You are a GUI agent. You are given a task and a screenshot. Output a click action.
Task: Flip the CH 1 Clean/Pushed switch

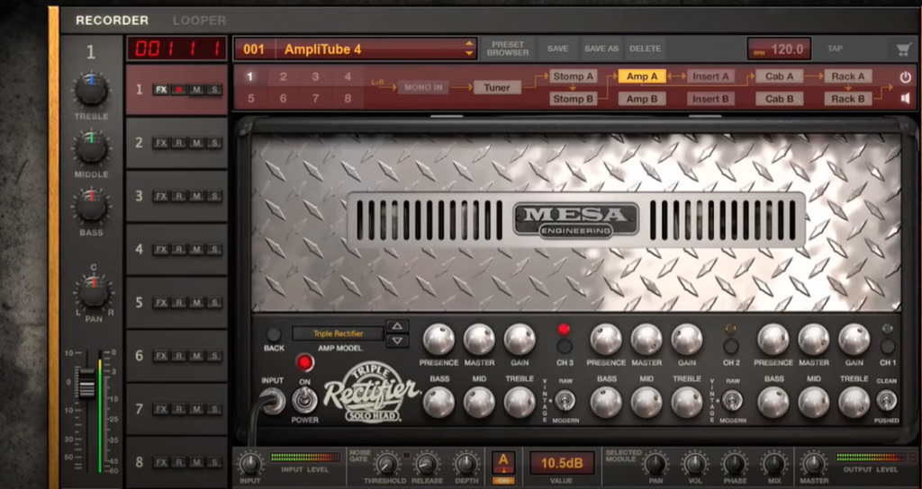point(886,400)
